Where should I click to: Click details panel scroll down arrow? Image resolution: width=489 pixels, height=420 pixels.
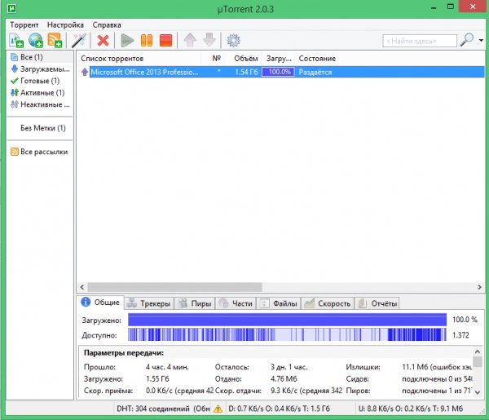coord(477,392)
